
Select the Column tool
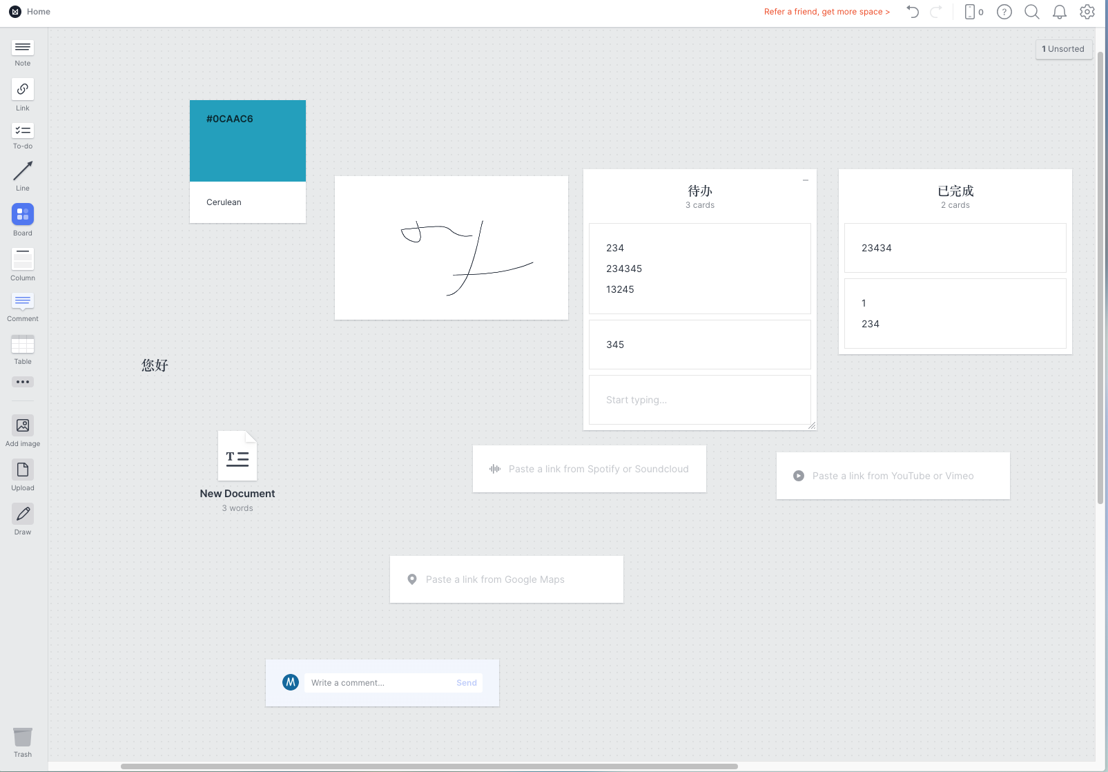[x=23, y=260]
